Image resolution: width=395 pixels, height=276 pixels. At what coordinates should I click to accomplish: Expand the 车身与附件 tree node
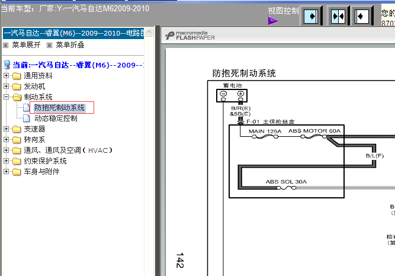(7, 171)
